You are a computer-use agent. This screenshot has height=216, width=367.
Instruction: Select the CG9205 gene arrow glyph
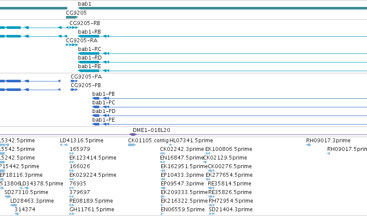(72, 17)
